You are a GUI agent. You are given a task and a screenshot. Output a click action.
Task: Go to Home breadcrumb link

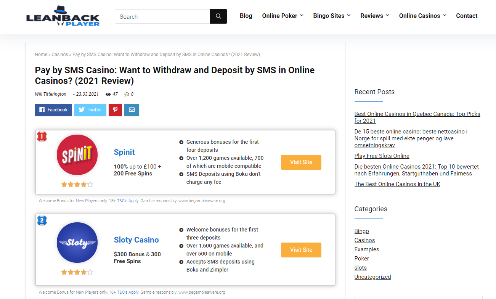click(41, 55)
